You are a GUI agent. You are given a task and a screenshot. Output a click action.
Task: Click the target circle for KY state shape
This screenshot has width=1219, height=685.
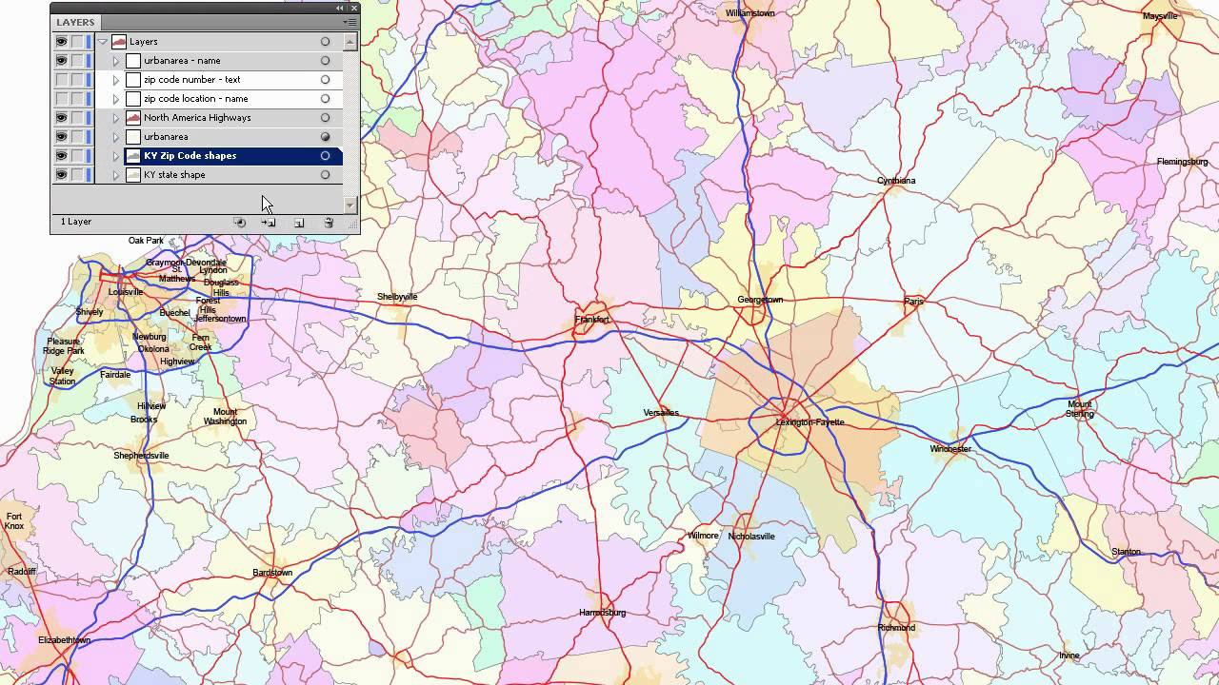325,175
